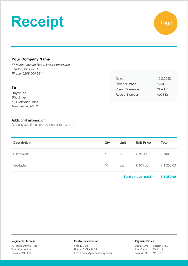Click the total amount paid £ 1 350.00

[168, 177]
